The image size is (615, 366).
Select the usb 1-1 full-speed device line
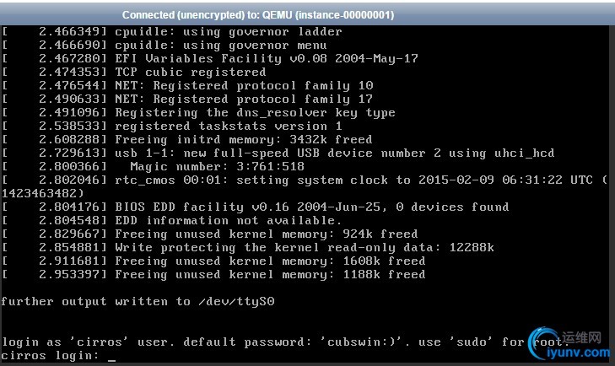click(278, 153)
